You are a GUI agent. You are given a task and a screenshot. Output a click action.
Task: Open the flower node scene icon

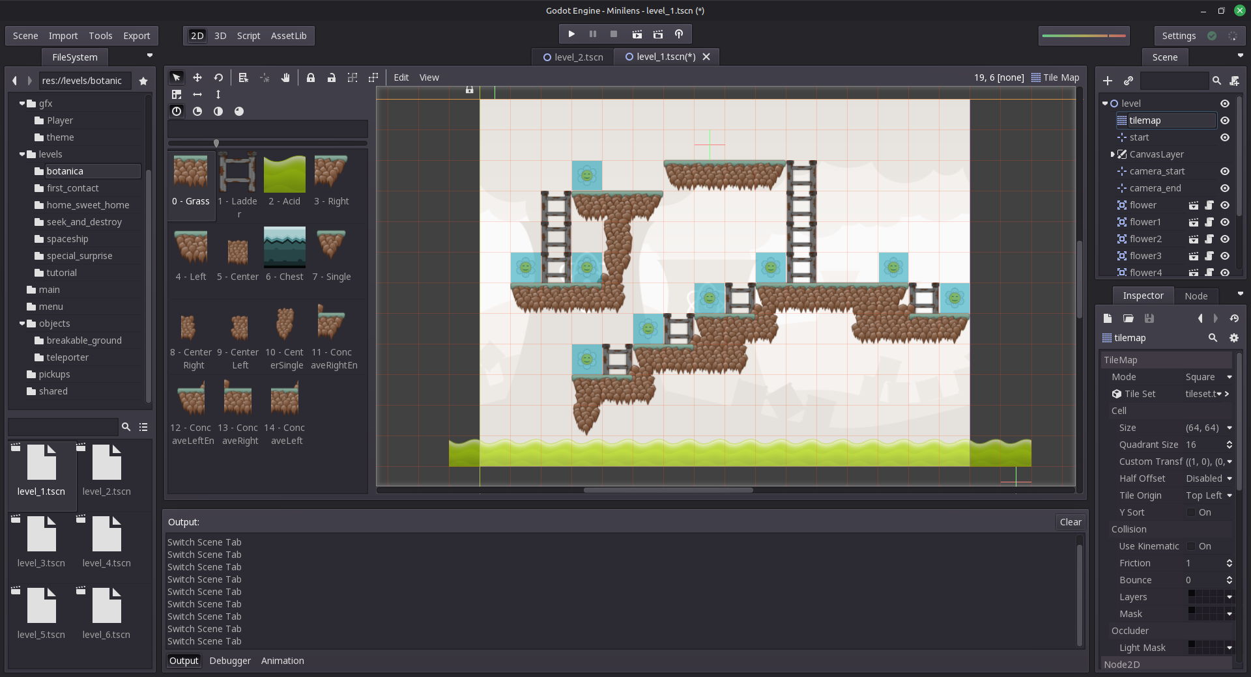coord(1194,205)
